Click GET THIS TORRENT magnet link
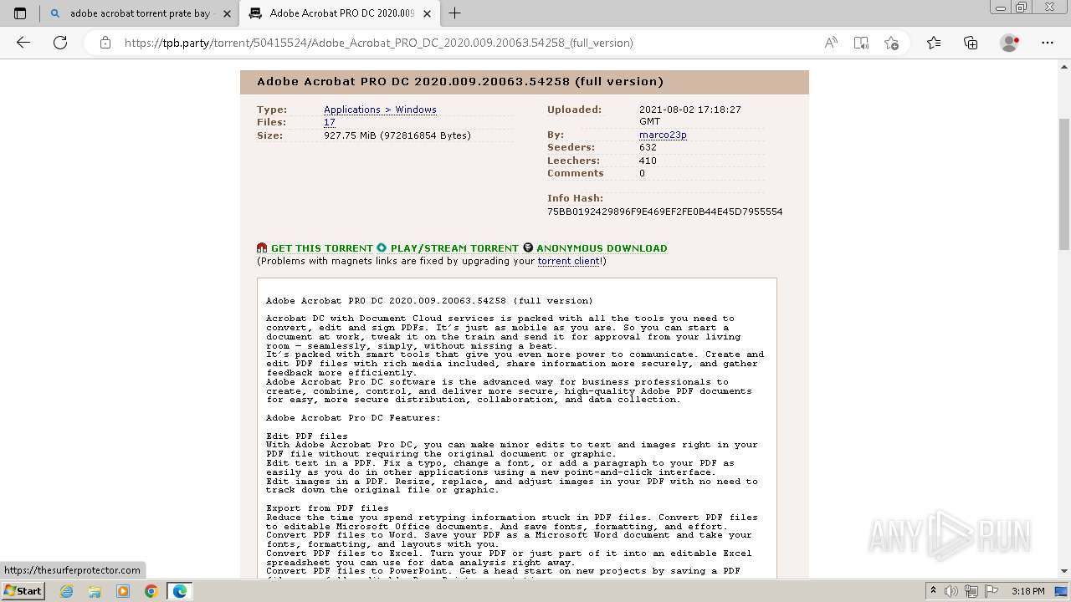 coord(321,248)
